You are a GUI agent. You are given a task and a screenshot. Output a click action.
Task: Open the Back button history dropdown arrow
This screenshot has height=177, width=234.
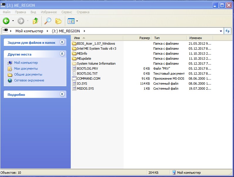click(x=13, y=21)
